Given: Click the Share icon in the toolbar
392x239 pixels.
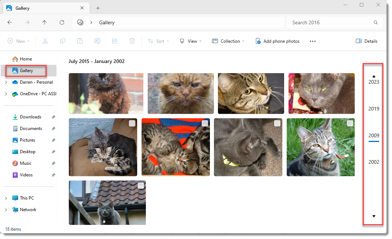Looking at the screenshot, I should point(114,41).
